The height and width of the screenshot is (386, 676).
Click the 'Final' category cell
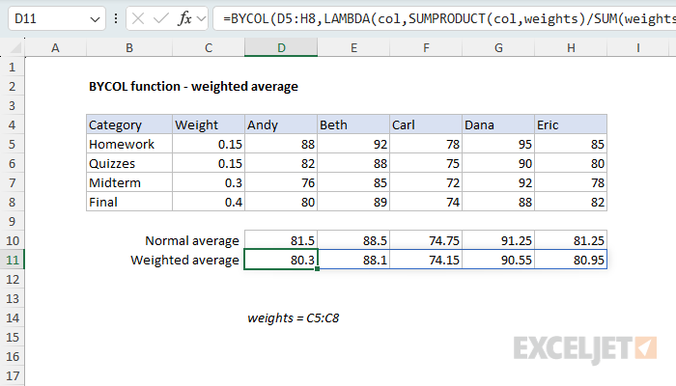129,202
